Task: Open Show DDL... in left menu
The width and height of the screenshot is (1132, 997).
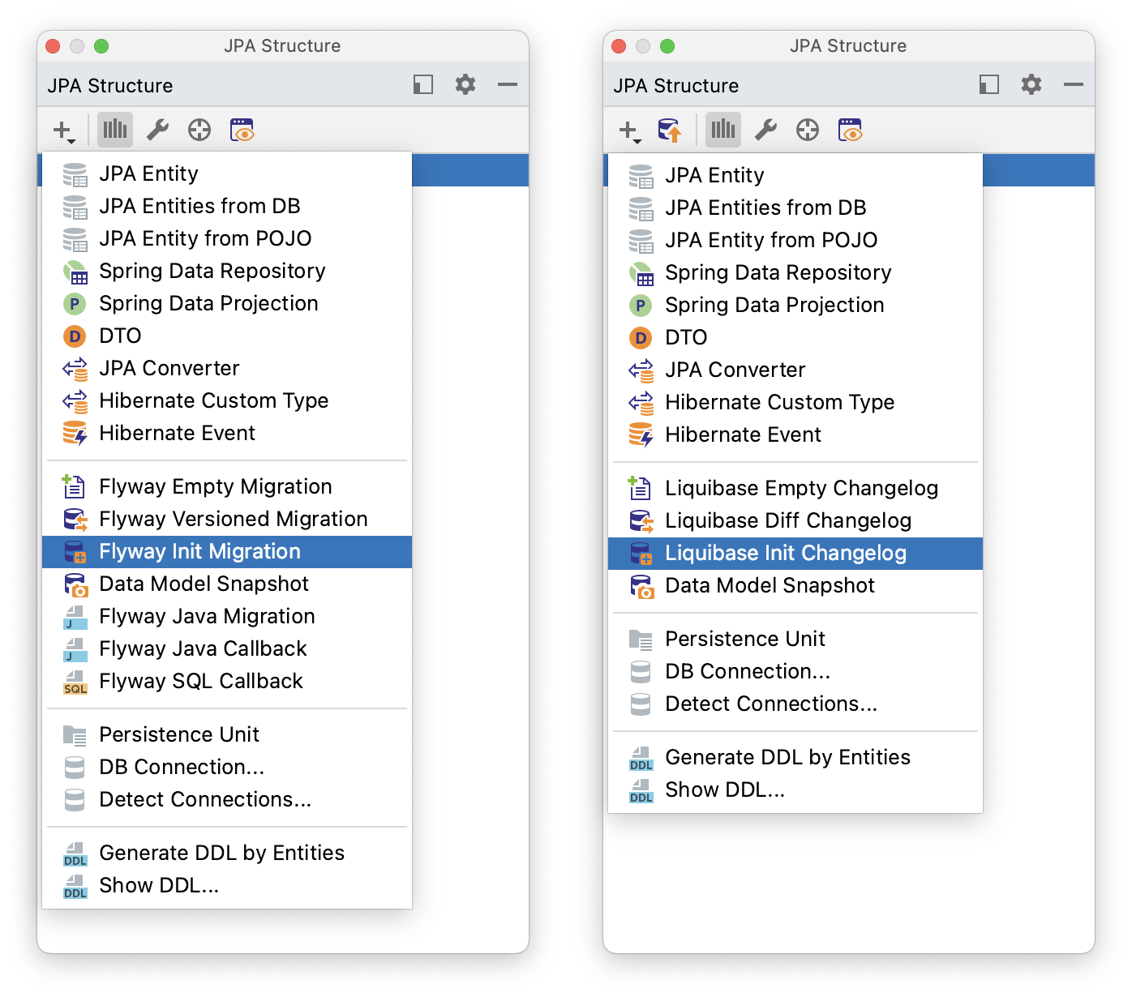Action: coord(227,886)
